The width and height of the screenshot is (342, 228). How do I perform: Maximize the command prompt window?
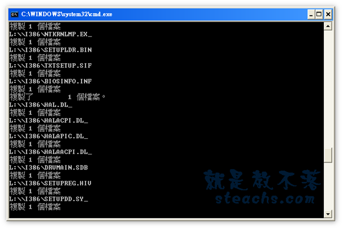[x=319, y=15]
